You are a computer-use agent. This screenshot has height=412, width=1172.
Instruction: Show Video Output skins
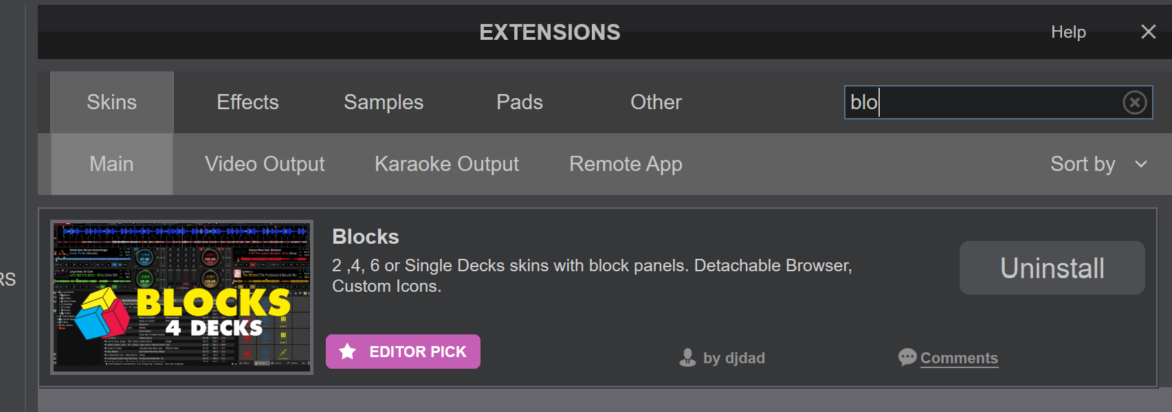[265, 164]
